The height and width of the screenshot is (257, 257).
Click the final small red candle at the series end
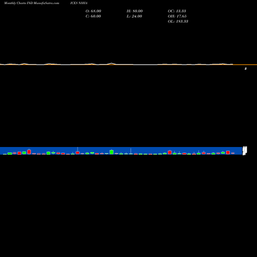click(x=233, y=153)
